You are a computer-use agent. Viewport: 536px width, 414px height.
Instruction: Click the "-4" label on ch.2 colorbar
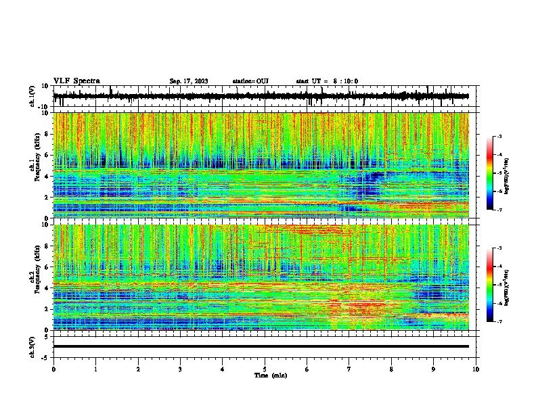tap(499, 267)
